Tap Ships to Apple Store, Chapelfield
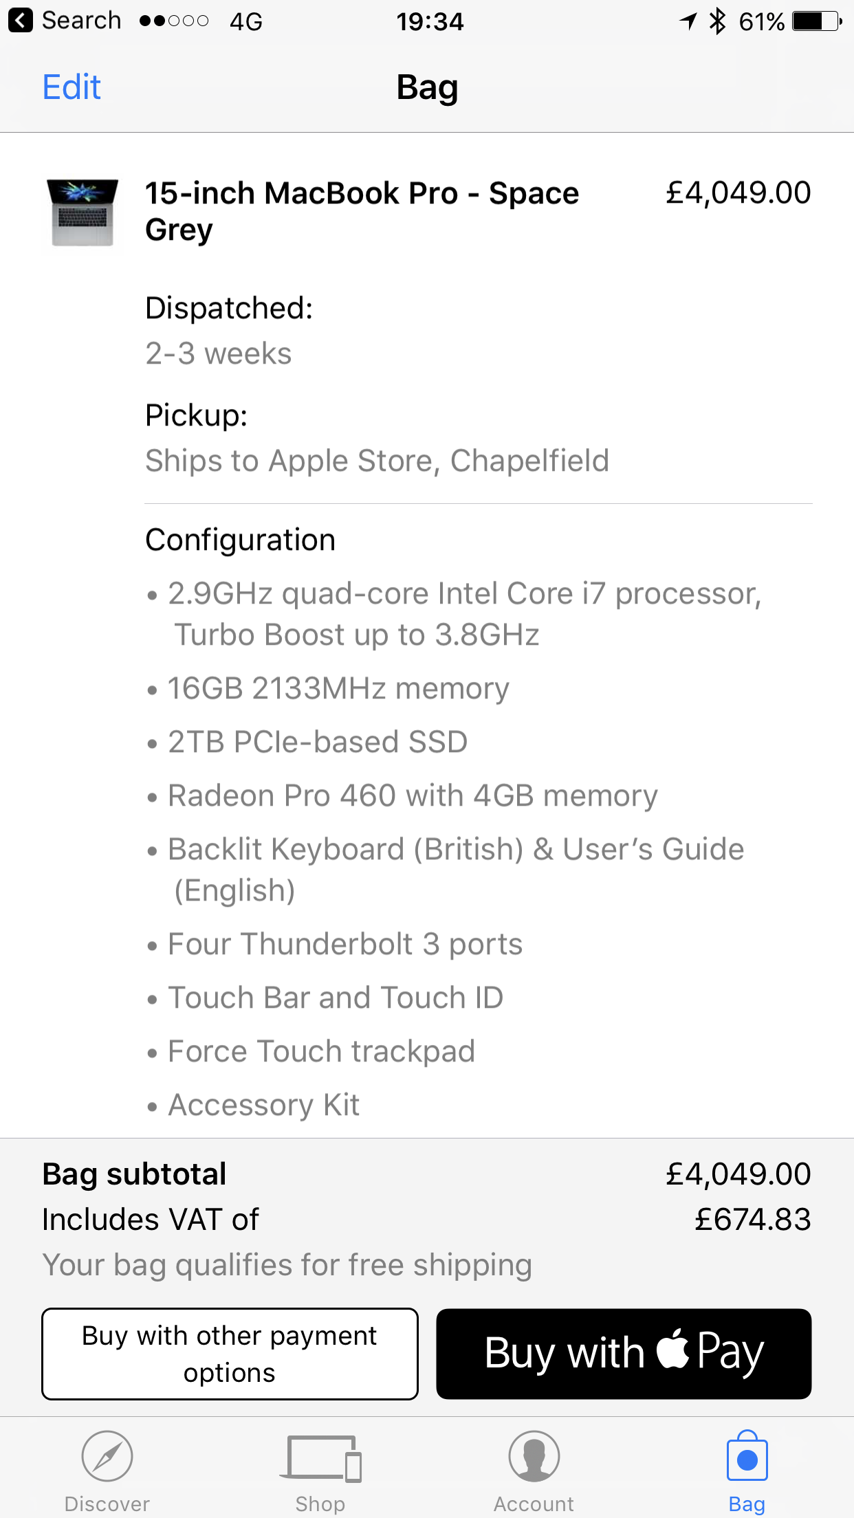854x1518 pixels. click(377, 461)
